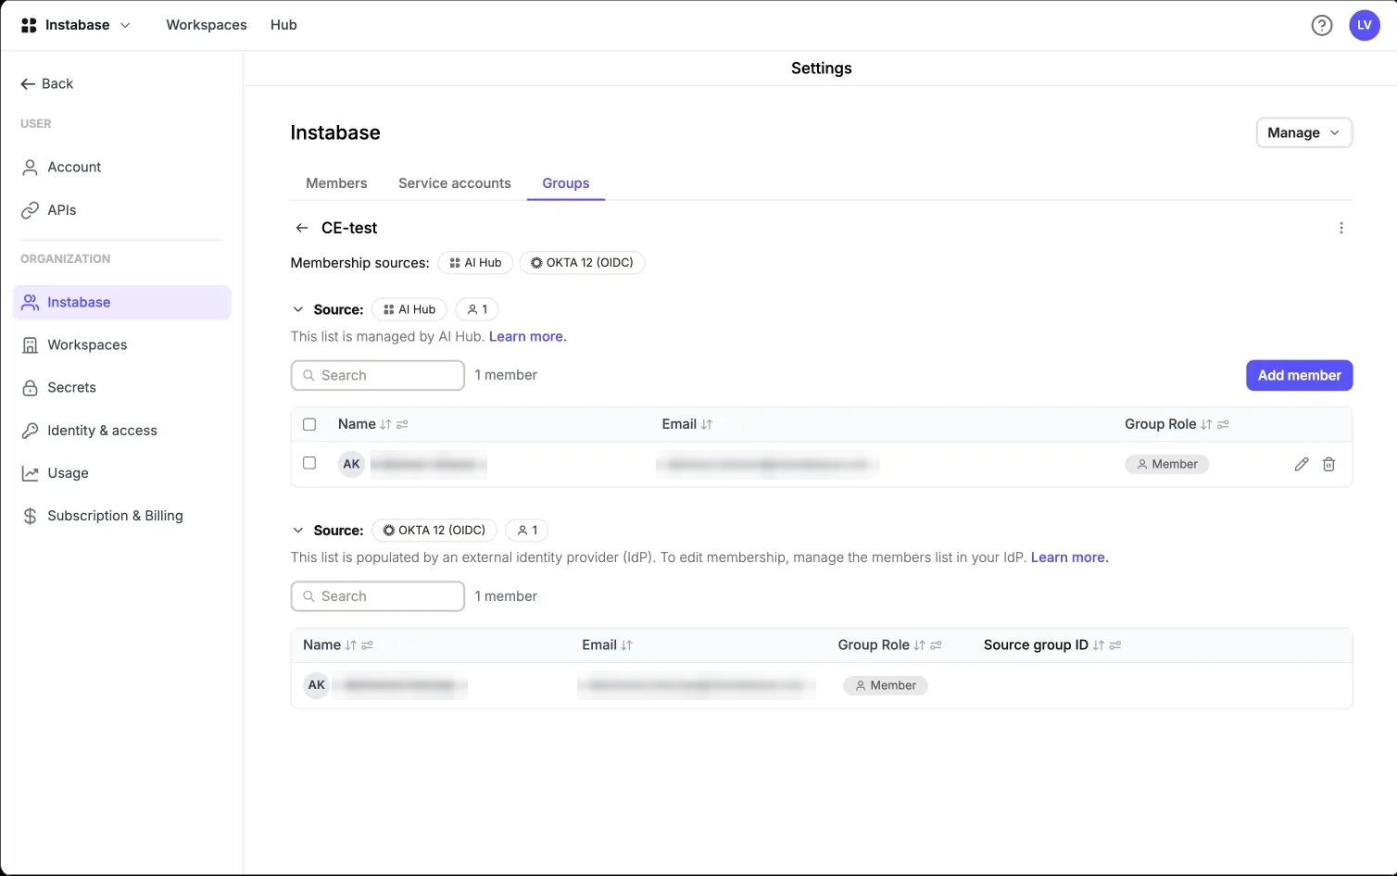The width and height of the screenshot is (1397, 876).
Task: Open Learn more link for IdP list
Action: click(1070, 557)
